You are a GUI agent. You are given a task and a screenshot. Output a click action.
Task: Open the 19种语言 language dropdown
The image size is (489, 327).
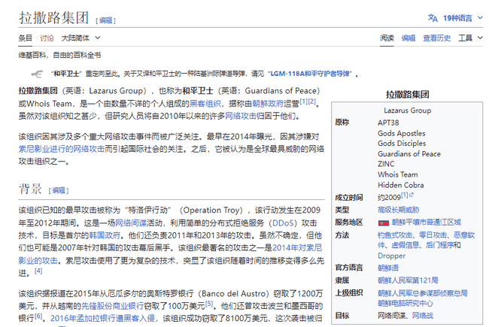(461, 17)
